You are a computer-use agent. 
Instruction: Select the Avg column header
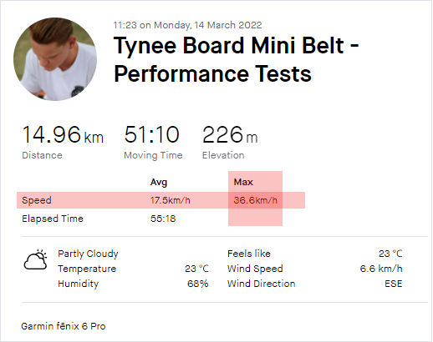(159, 182)
